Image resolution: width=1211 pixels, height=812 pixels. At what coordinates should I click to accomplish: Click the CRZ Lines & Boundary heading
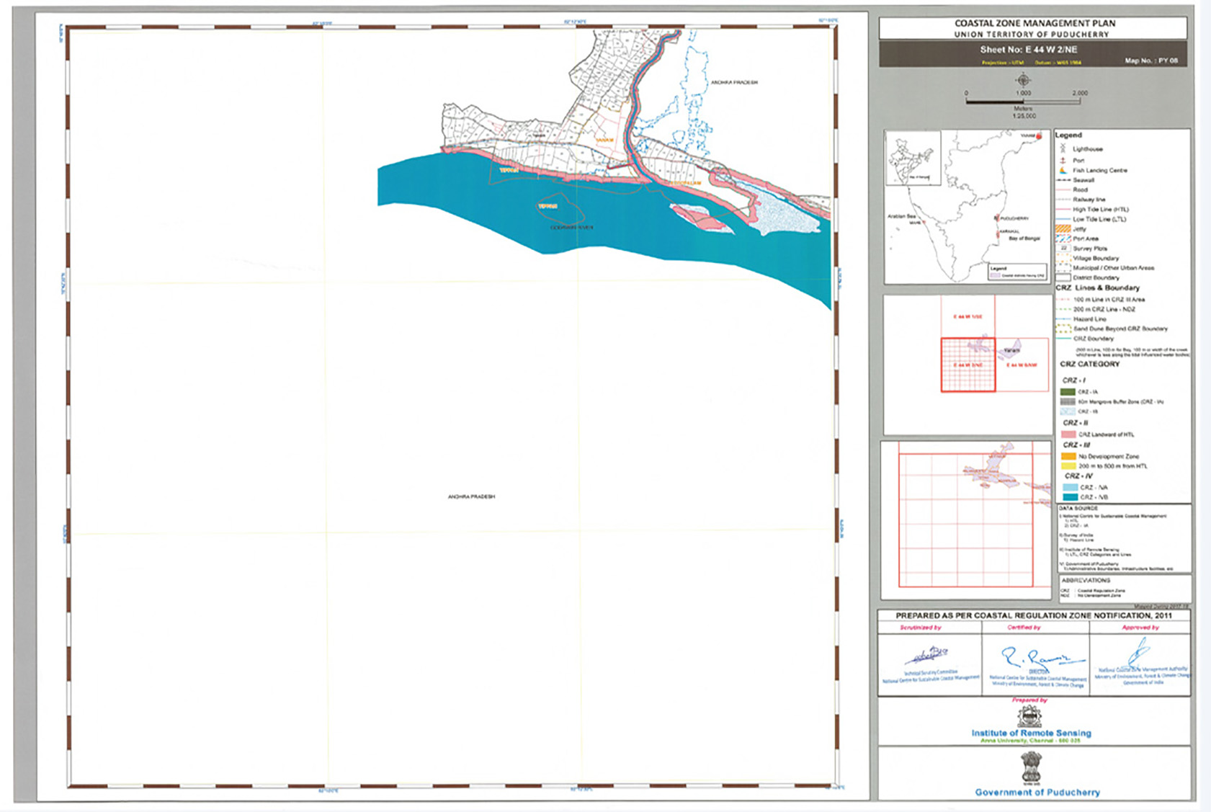[1097, 287]
